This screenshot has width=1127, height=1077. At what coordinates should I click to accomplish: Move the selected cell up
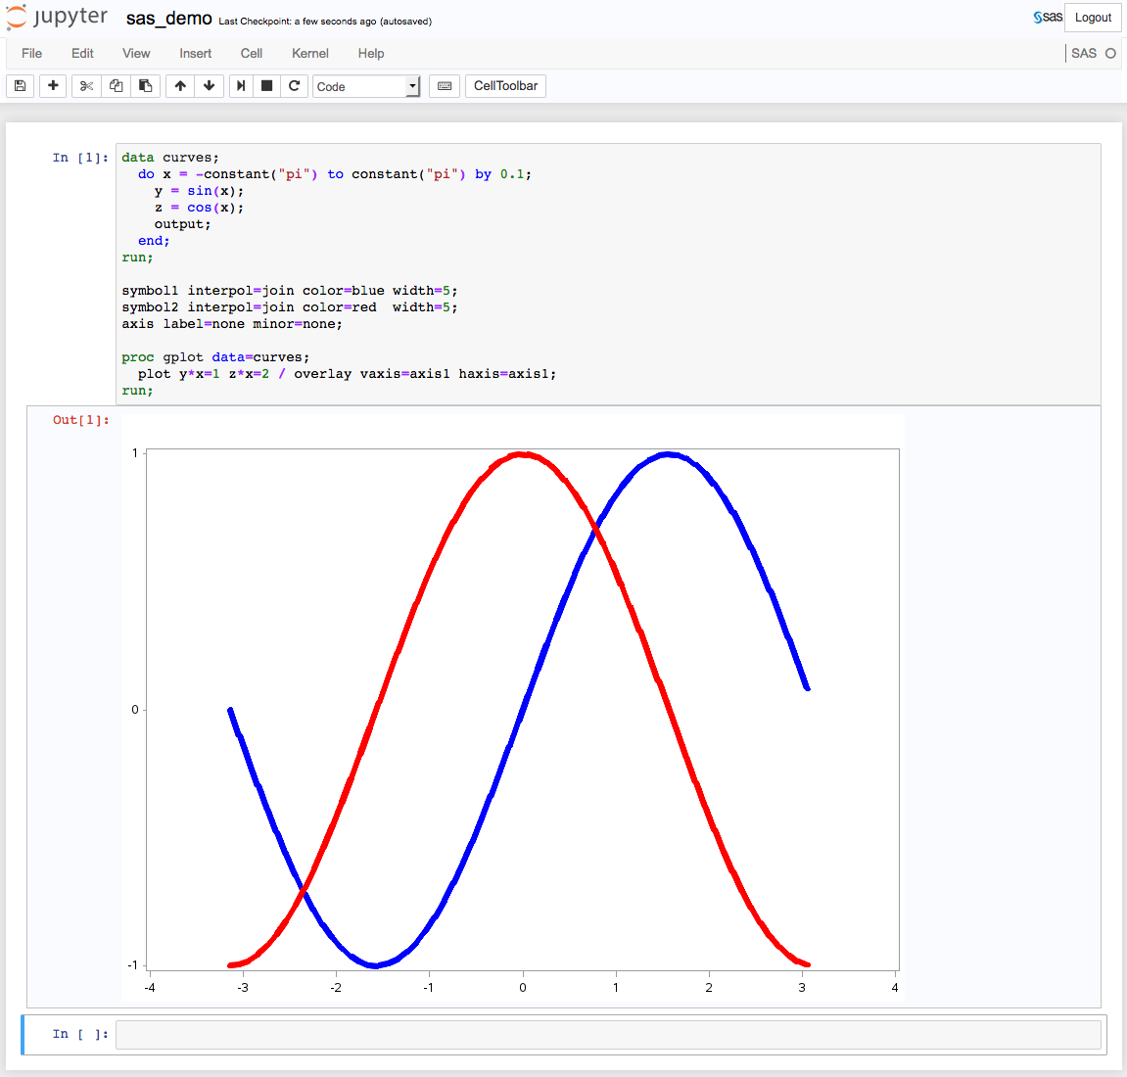[180, 86]
